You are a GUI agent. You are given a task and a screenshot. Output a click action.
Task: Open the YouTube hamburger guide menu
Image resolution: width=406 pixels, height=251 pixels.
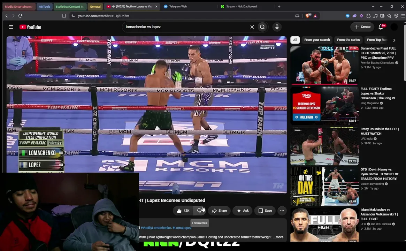point(11,27)
